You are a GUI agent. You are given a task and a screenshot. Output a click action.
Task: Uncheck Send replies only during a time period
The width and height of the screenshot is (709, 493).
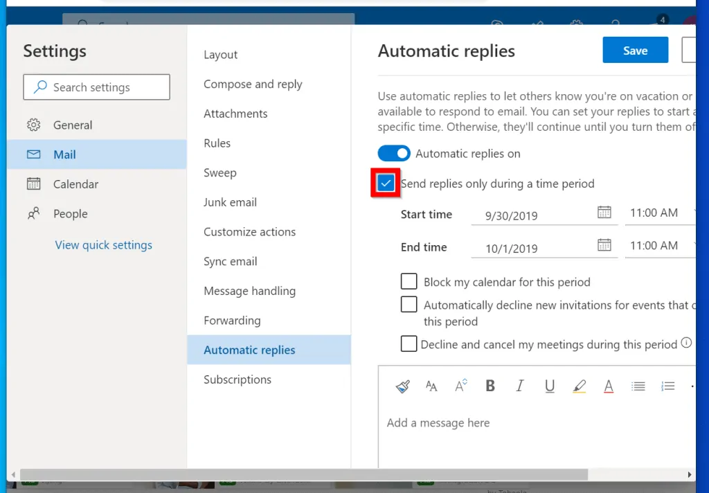[x=386, y=183]
